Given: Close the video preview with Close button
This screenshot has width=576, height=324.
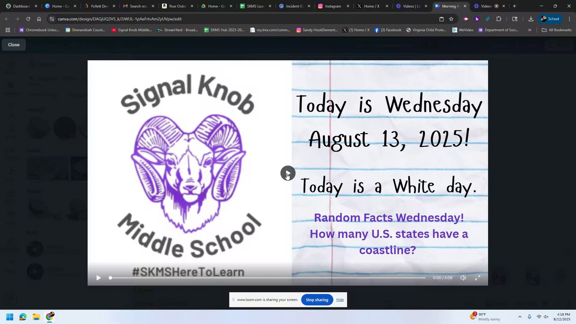Looking at the screenshot, I should pyautogui.click(x=13, y=45).
